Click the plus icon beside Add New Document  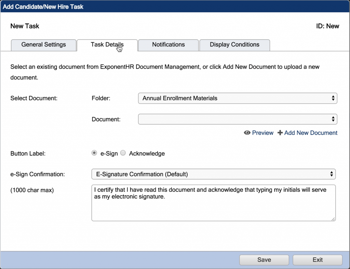[280, 133]
